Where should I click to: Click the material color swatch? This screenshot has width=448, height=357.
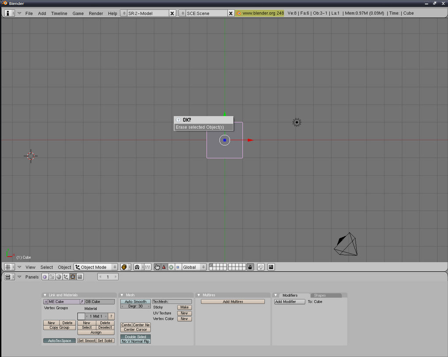[x=81, y=316]
